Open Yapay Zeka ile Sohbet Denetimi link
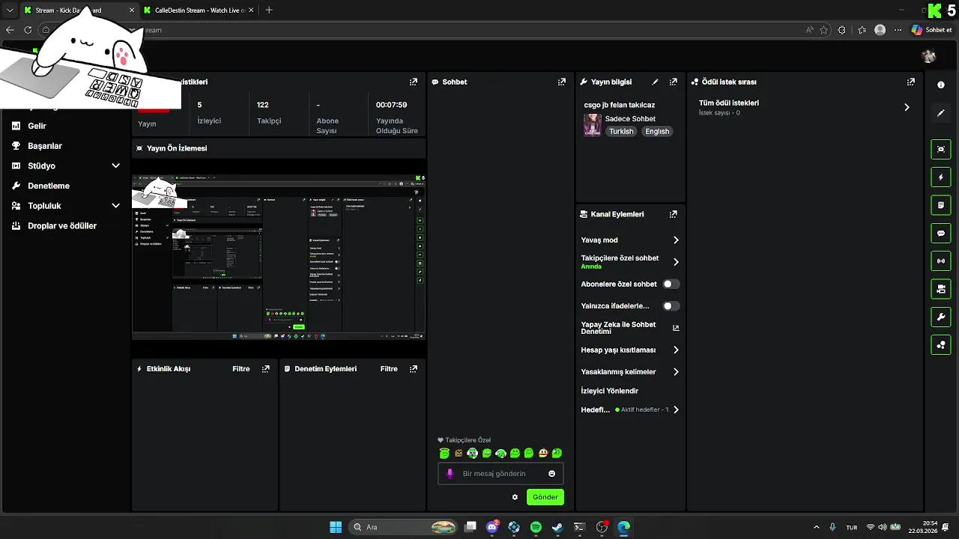 pos(630,328)
